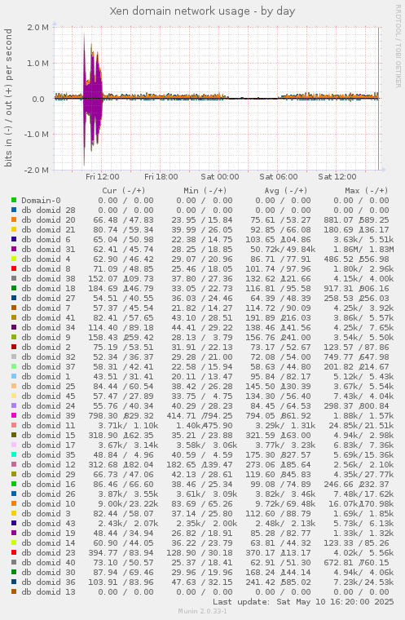Click the 'db domid 41' legend label
Image resolution: width=405 pixels, height=620 pixels.
click(48, 318)
